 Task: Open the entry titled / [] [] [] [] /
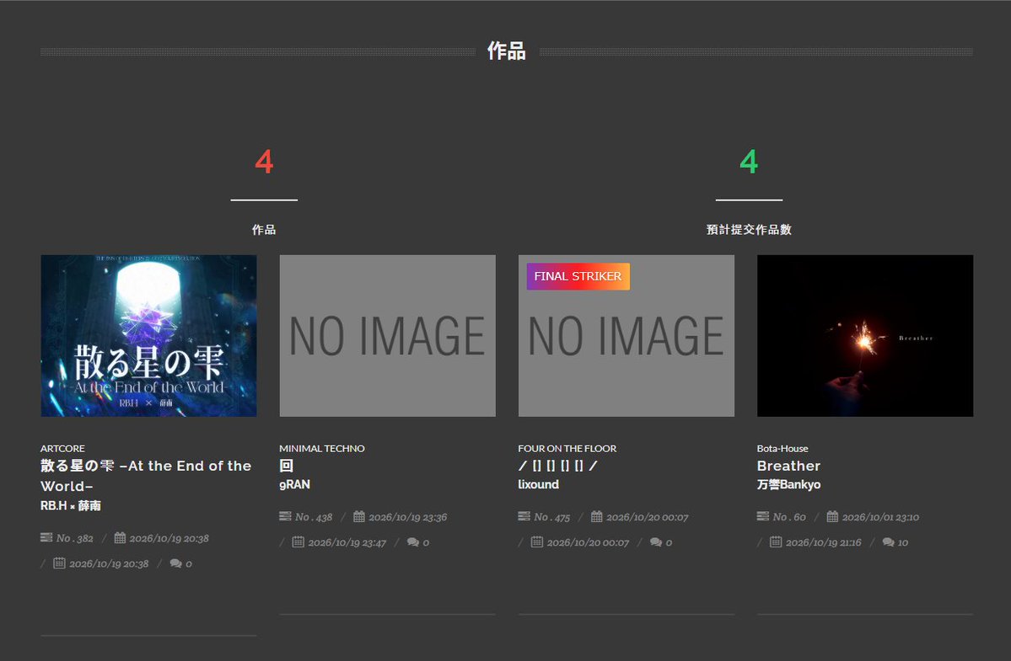[557, 466]
